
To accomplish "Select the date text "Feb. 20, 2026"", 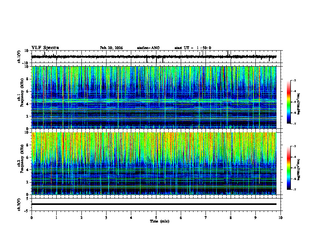I will [111, 48].
